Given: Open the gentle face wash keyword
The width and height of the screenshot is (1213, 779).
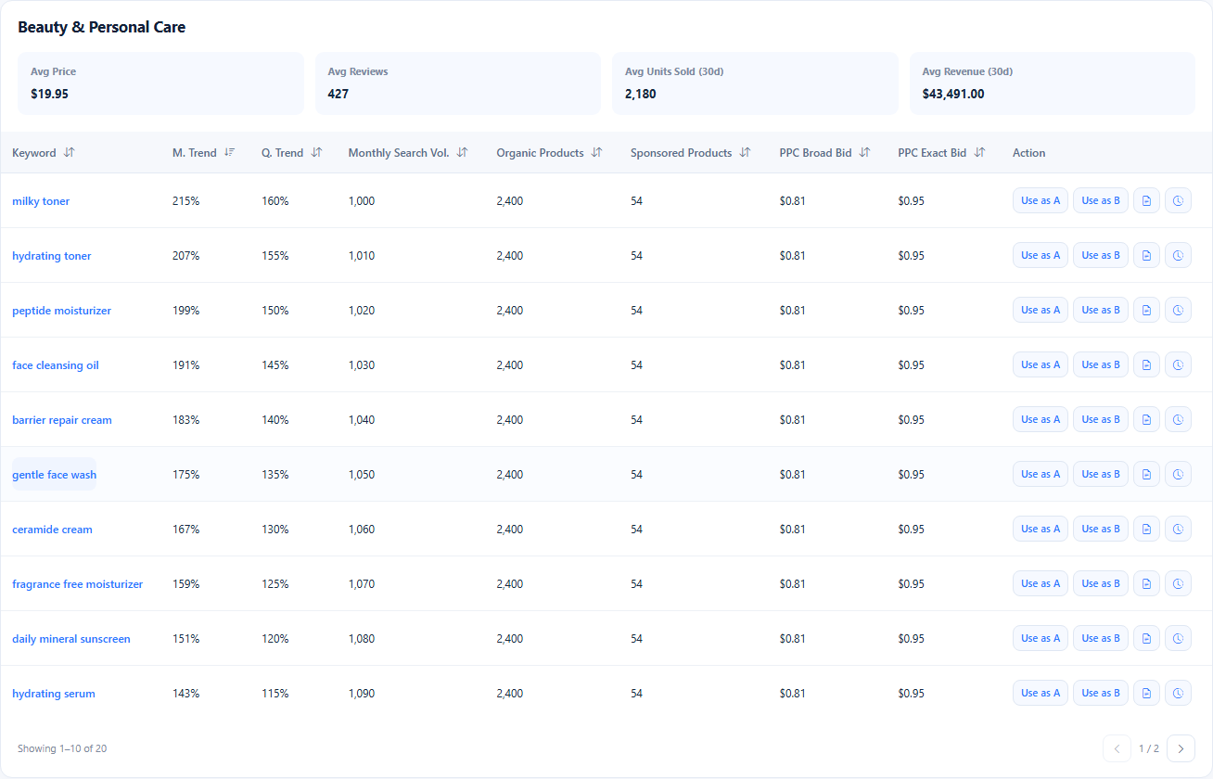Looking at the screenshot, I should (54, 475).
